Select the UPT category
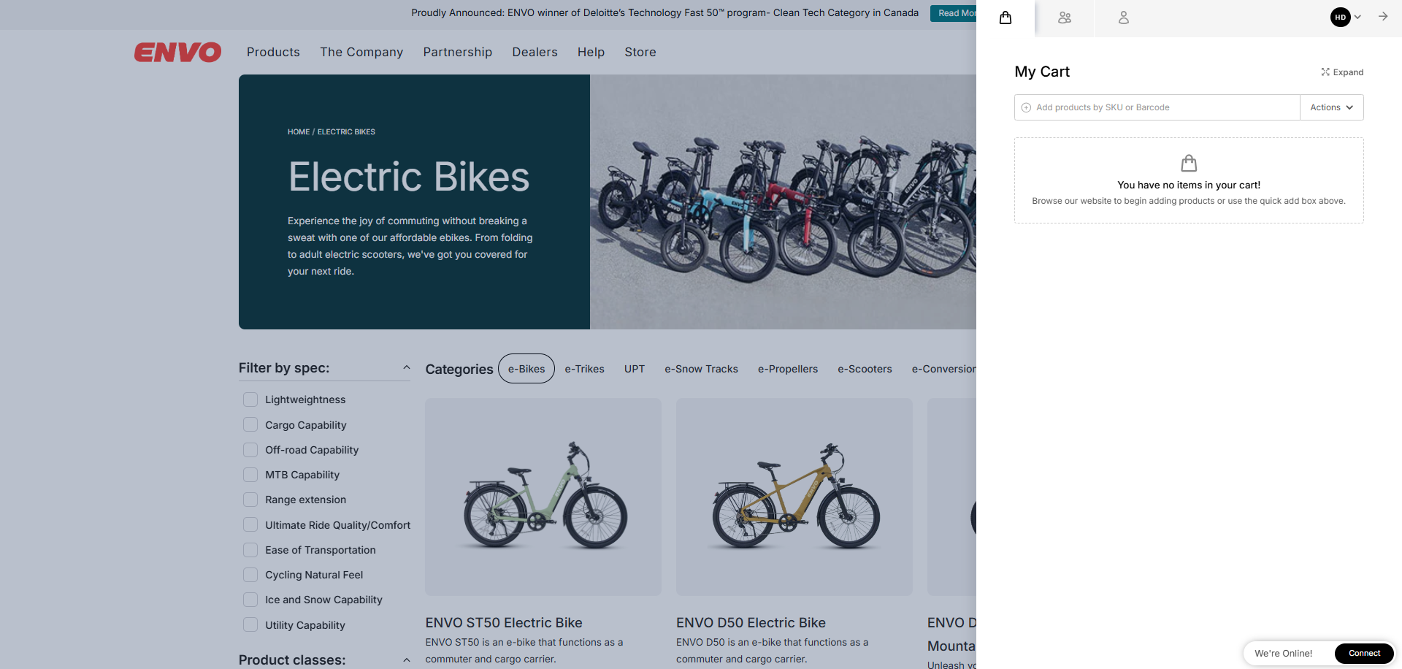This screenshot has width=1402, height=669. 635,369
